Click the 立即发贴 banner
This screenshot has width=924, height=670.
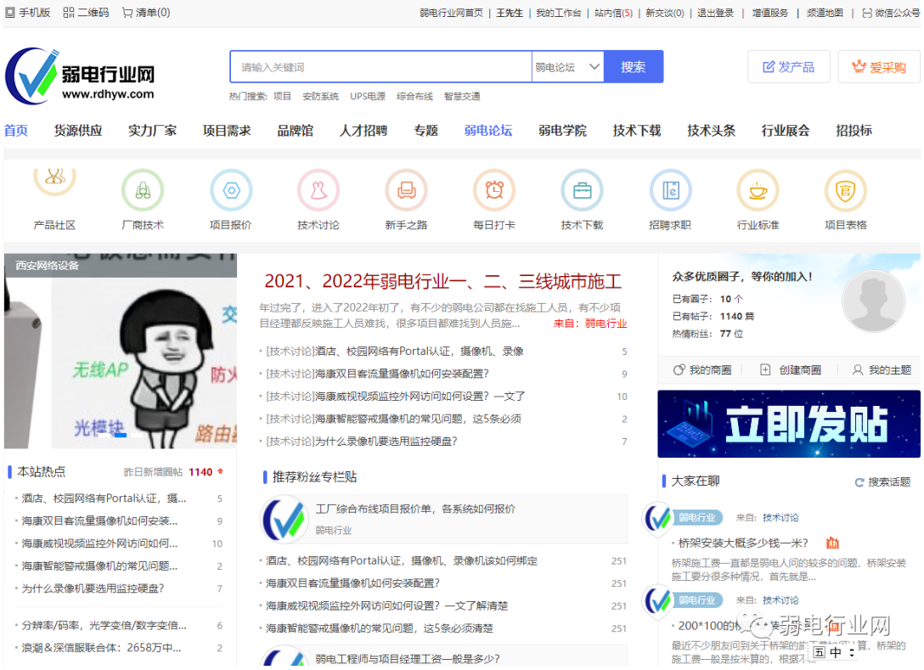tap(788, 424)
